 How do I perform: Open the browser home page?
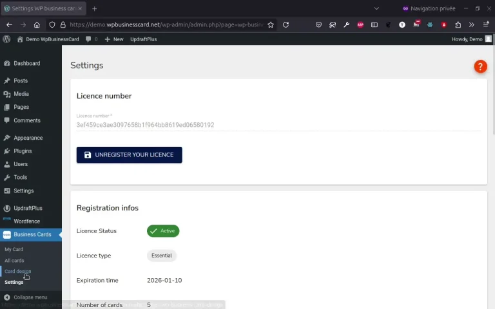point(37,25)
